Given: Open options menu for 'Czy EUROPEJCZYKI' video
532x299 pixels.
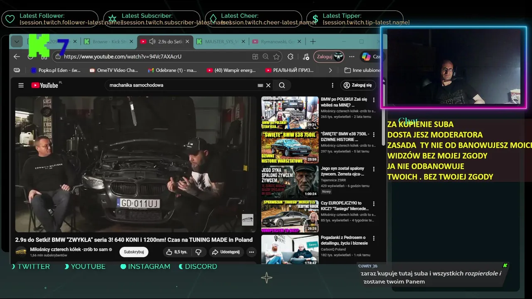Looking at the screenshot, I should point(374,204).
